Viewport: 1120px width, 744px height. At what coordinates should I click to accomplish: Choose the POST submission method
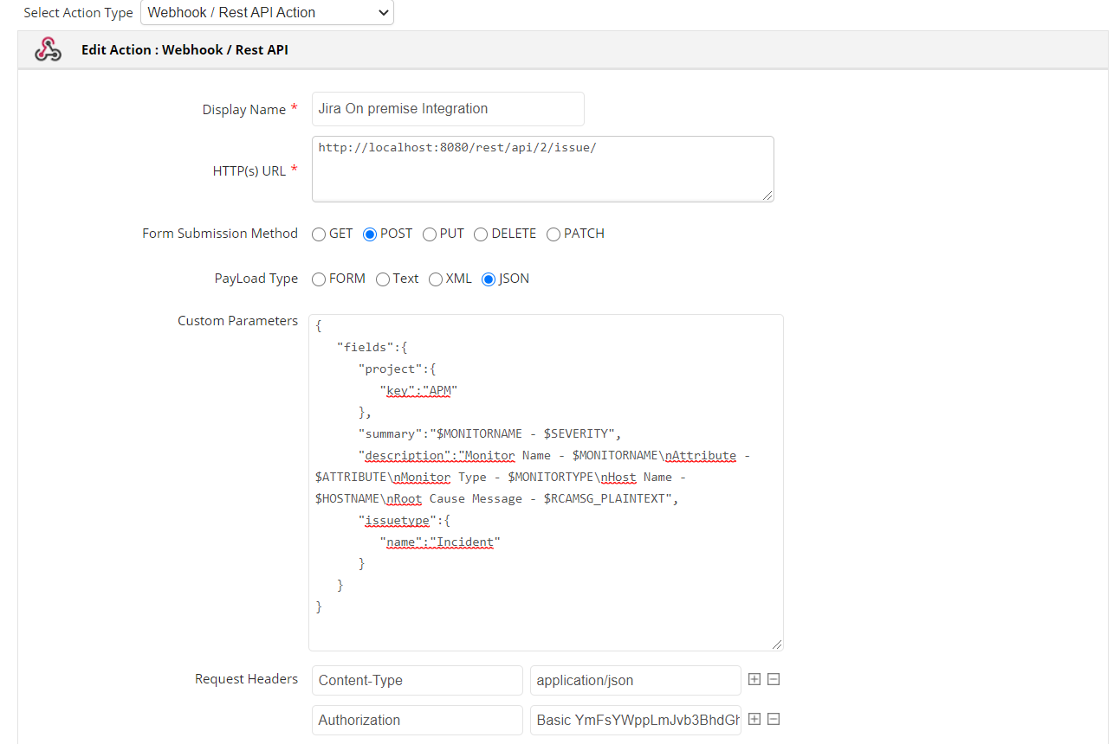370,234
